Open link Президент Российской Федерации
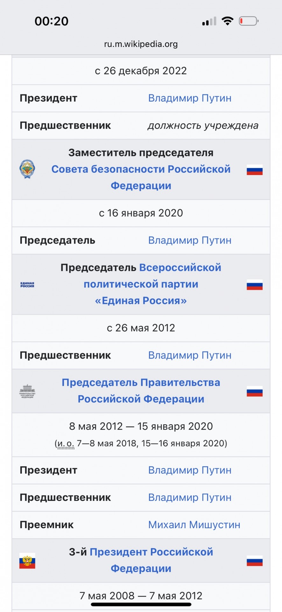This screenshot has height=612, width=282. coord(151,560)
